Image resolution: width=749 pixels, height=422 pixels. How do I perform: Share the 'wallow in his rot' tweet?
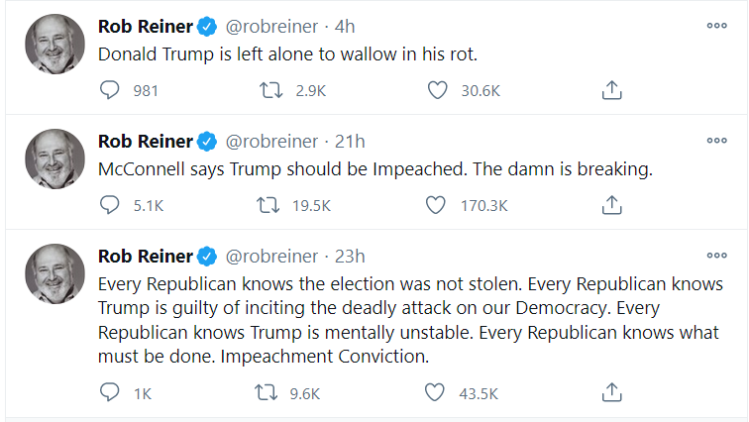pos(612,90)
